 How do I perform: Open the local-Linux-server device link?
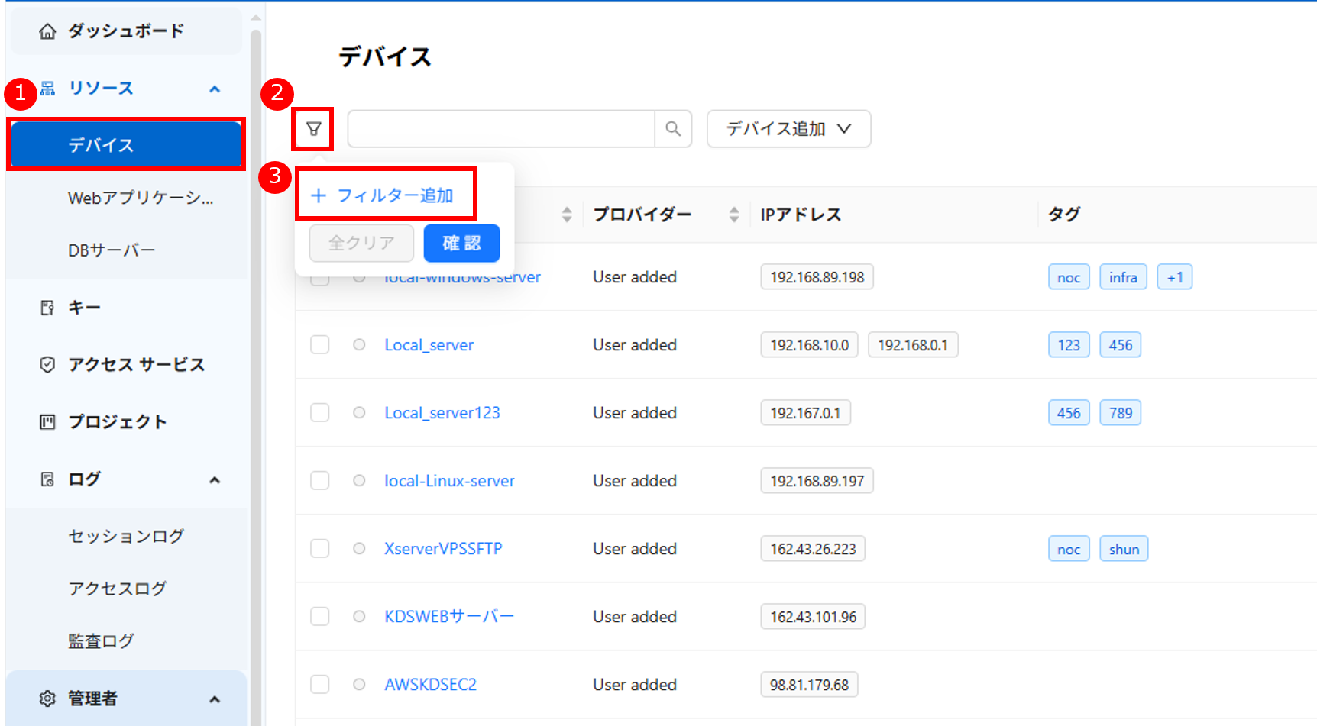tap(449, 481)
